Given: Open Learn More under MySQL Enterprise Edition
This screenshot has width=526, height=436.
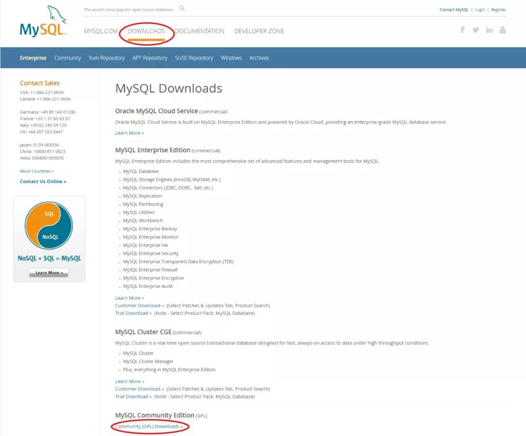Looking at the screenshot, I should [130, 298].
